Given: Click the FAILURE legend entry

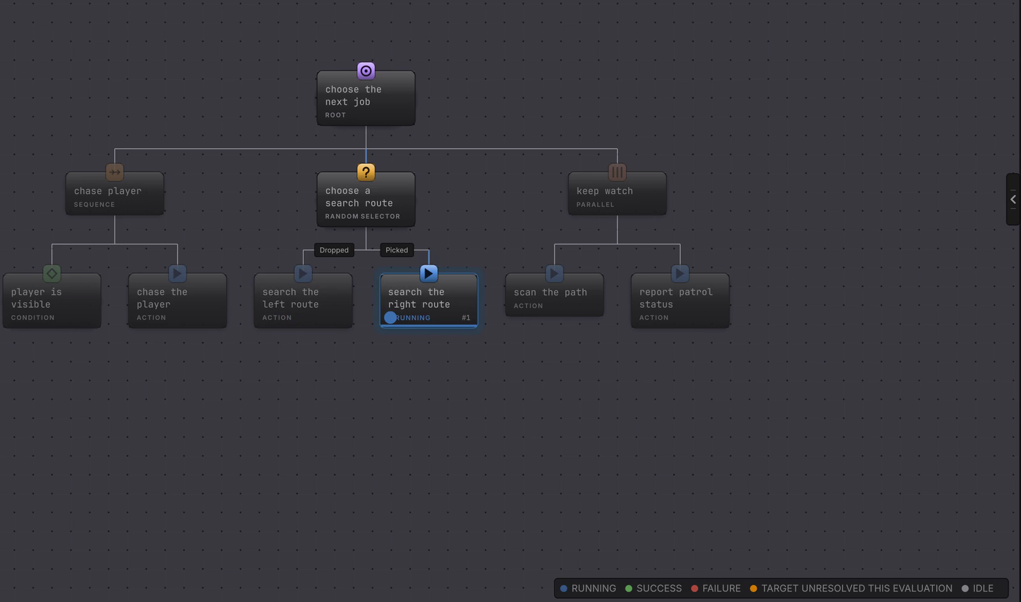Looking at the screenshot, I should [716, 589].
